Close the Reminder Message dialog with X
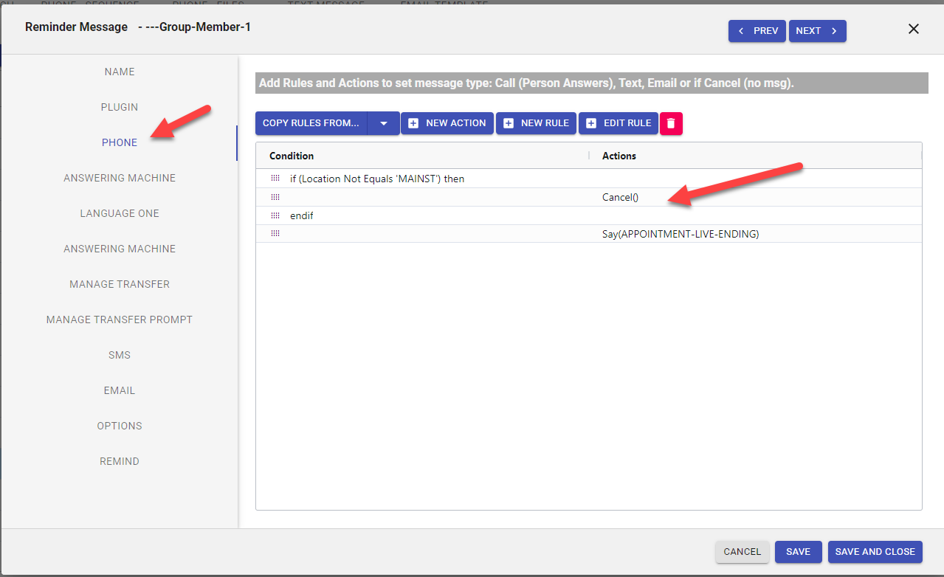 click(913, 30)
